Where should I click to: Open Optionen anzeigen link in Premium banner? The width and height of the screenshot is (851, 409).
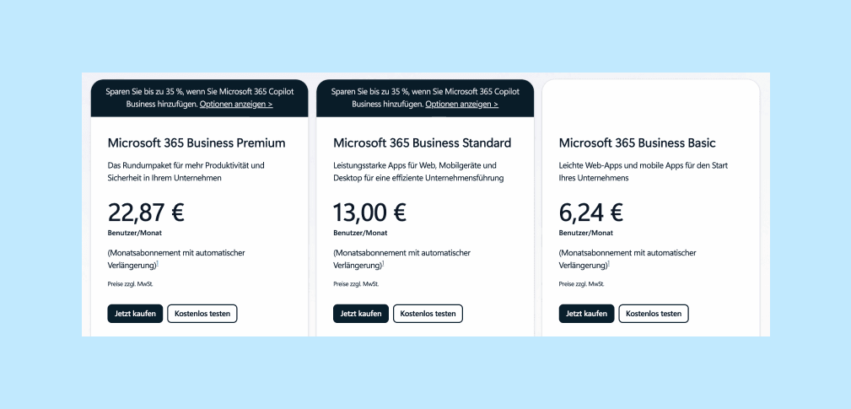pos(236,105)
